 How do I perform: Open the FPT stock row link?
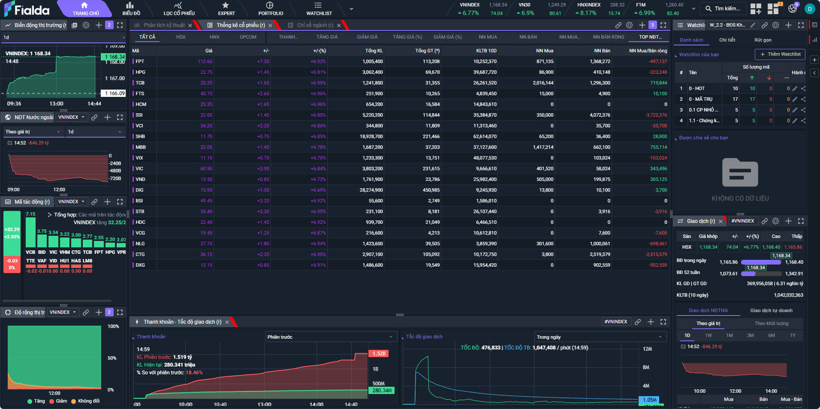pos(140,62)
